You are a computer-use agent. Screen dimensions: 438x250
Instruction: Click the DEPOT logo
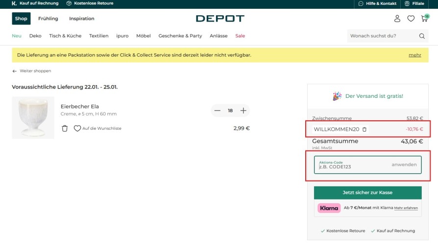(220, 19)
